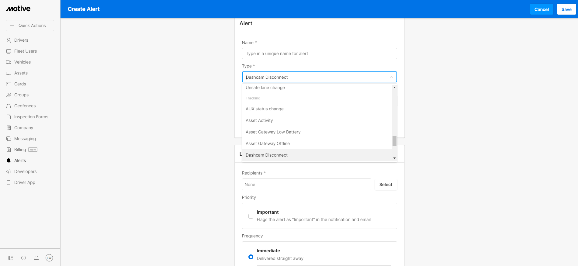Click the dropdown scroll up arrow

[x=394, y=88]
